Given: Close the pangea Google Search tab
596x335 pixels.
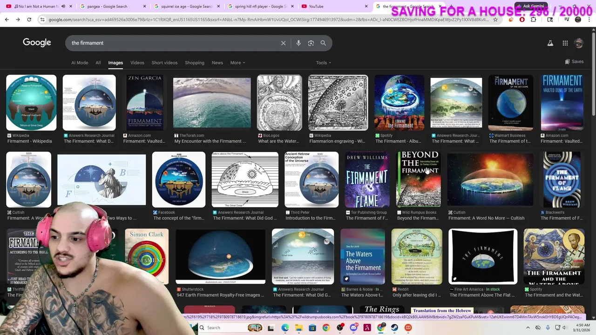Looking at the screenshot, I should tap(144, 7).
